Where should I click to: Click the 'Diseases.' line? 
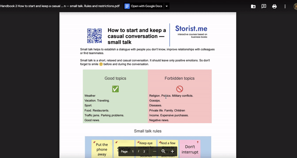156,105
